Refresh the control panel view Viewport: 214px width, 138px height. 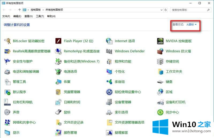pyautogui.click(x=166, y=10)
